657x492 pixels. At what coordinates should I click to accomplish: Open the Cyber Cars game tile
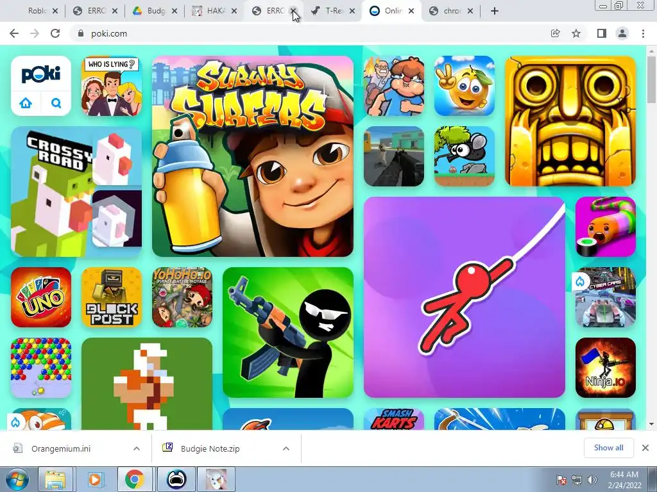click(x=606, y=297)
